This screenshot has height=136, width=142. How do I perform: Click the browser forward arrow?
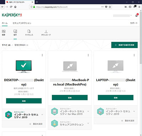7,7
